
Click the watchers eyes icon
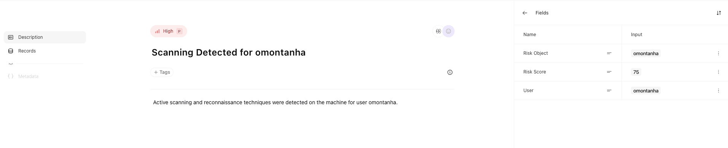click(x=438, y=31)
